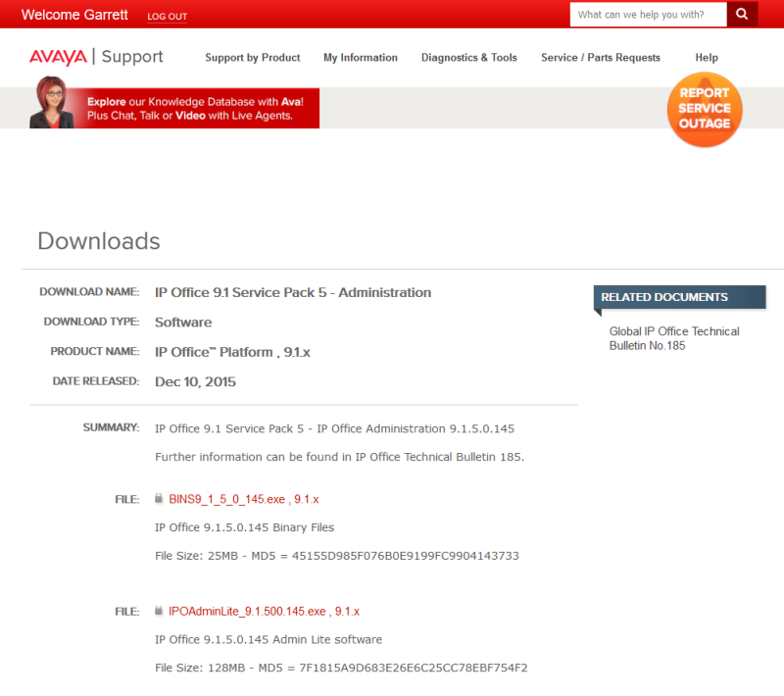Click the 'File Size: 128MB' MD5 line
This screenshot has height=696, width=784.
pyautogui.click(x=341, y=668)
